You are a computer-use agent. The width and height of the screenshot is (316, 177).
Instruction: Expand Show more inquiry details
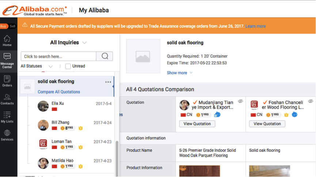tap(180, 73)
